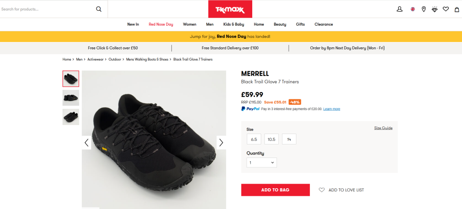This screenshot has height=209, width=462.
Task: Select size 6.5
Action: pos(254,139)
